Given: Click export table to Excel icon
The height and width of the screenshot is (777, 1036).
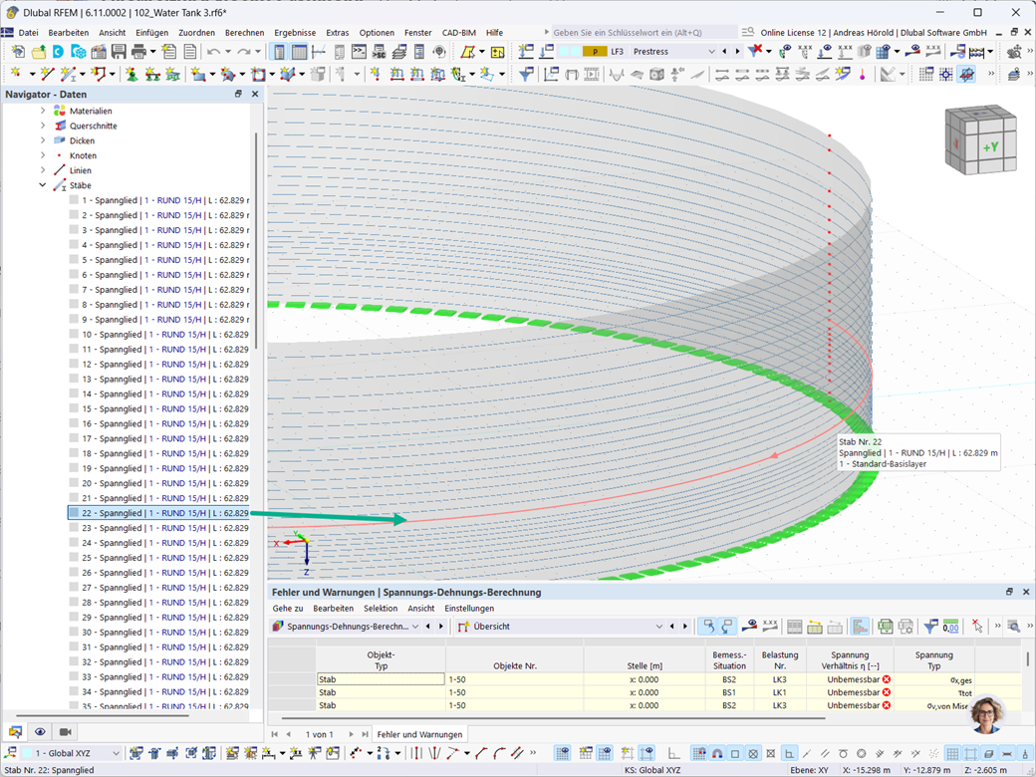Looking at the screenshot, I should pyautogui.click(x=886, y=627).
